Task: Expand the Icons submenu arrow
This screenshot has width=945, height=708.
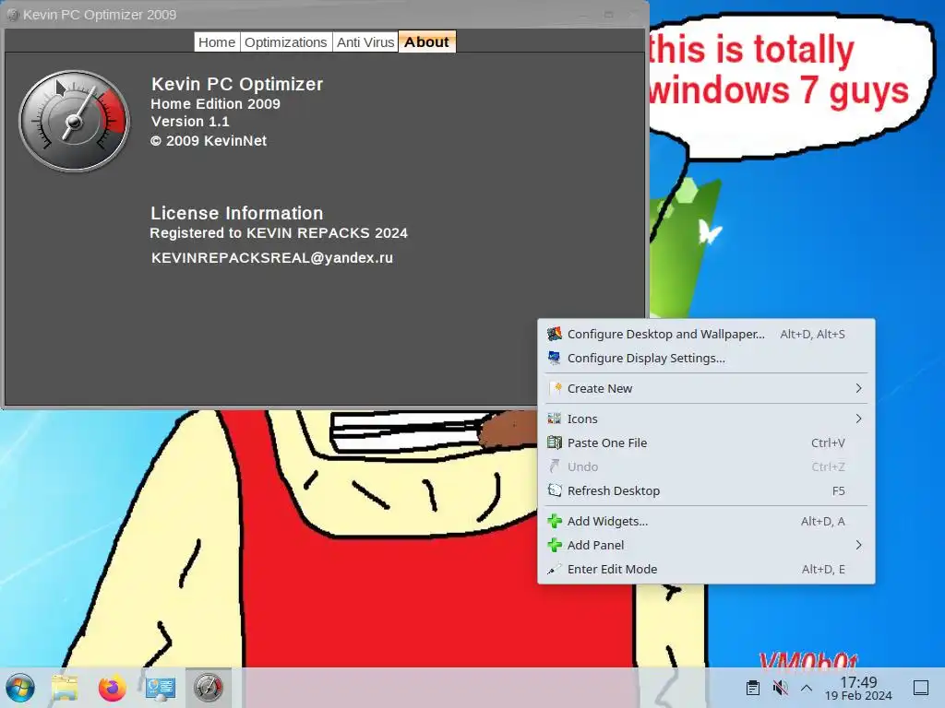Action: [x=859, y=419]
